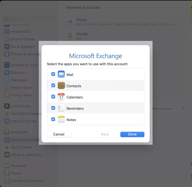Click the Users & Groups label
Screen dimensions: 192x187
coord(24,121)
